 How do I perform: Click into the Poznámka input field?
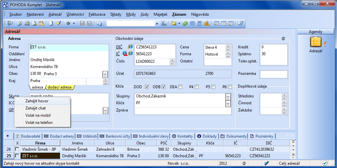pyautogui.click(x=274, y=74)
